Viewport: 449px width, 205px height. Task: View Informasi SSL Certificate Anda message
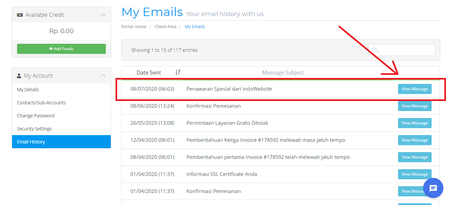(415, 174)
